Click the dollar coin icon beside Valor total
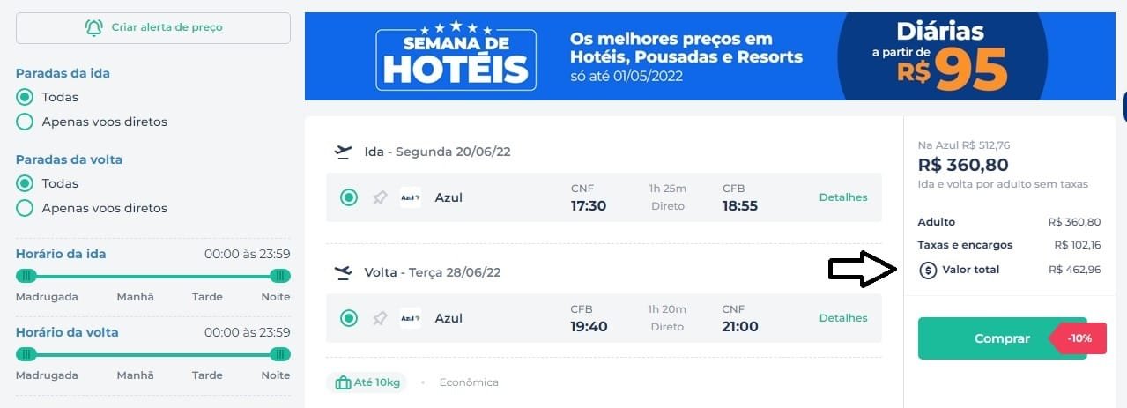The height and width of the screenshot is (408, 1127). pyautogui.click(x=928, y=270)
